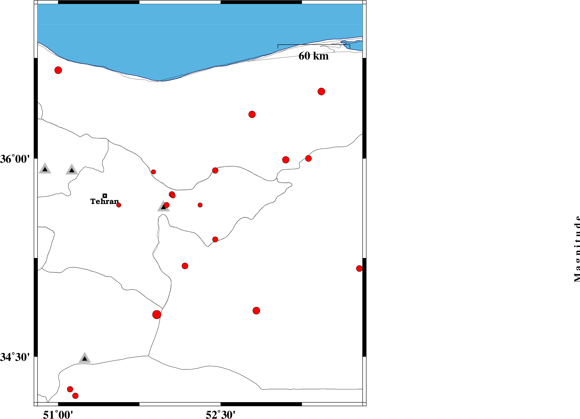580x419 pixels.
Task: Click the 52°30' longitude label
Action: (x=221, y=415)
